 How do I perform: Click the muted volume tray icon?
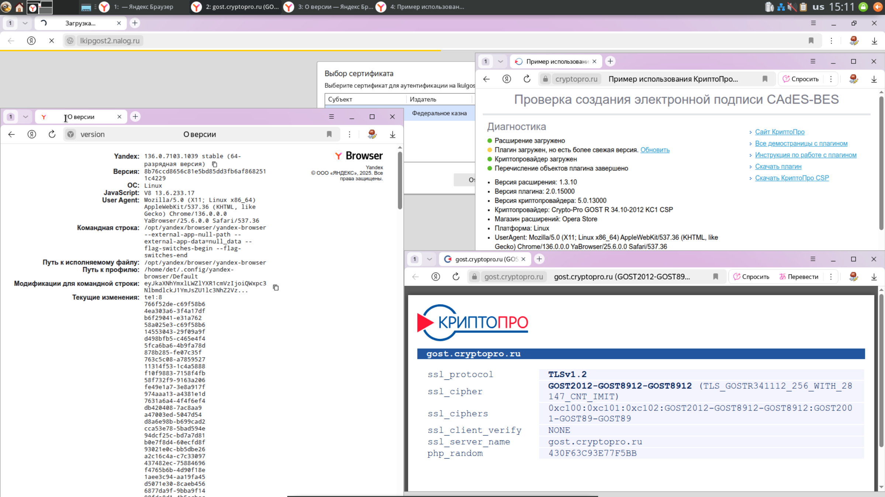tap(792, 7)
